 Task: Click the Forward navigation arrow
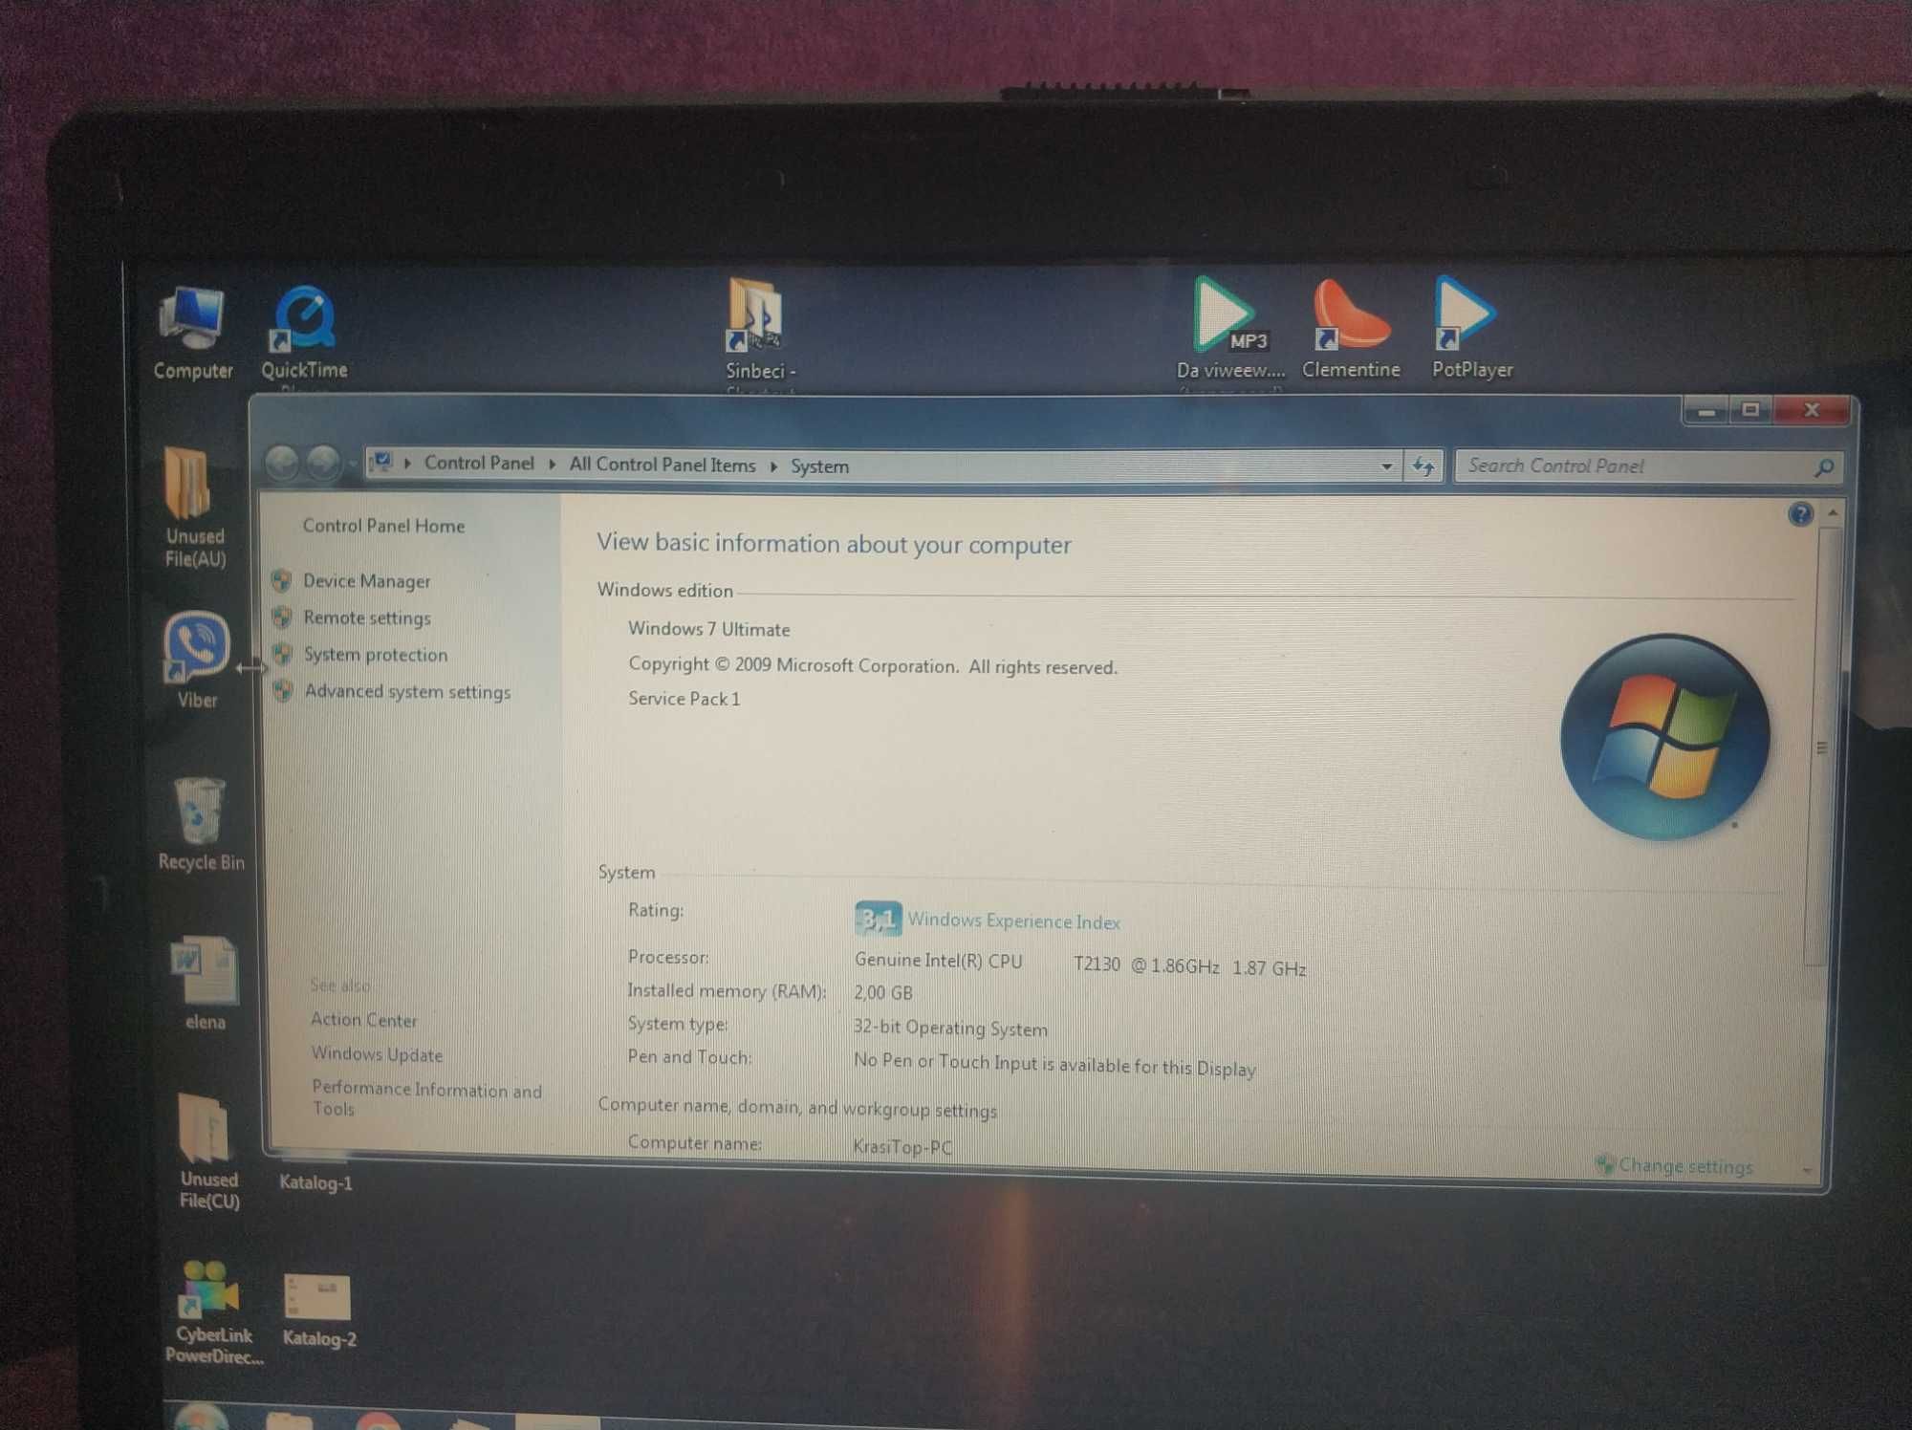(323, 464)
